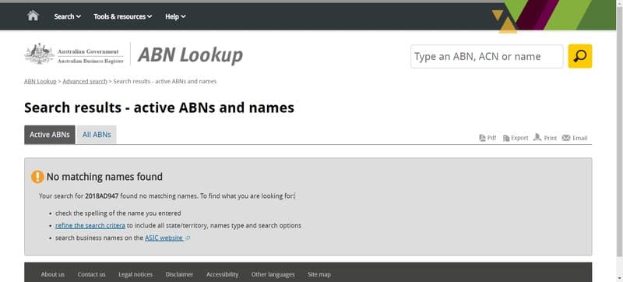Viewport: 623px width, 282px height.
Task: Go to ABN Lookup breadcrumb link
Action: (x=40, y=81)
